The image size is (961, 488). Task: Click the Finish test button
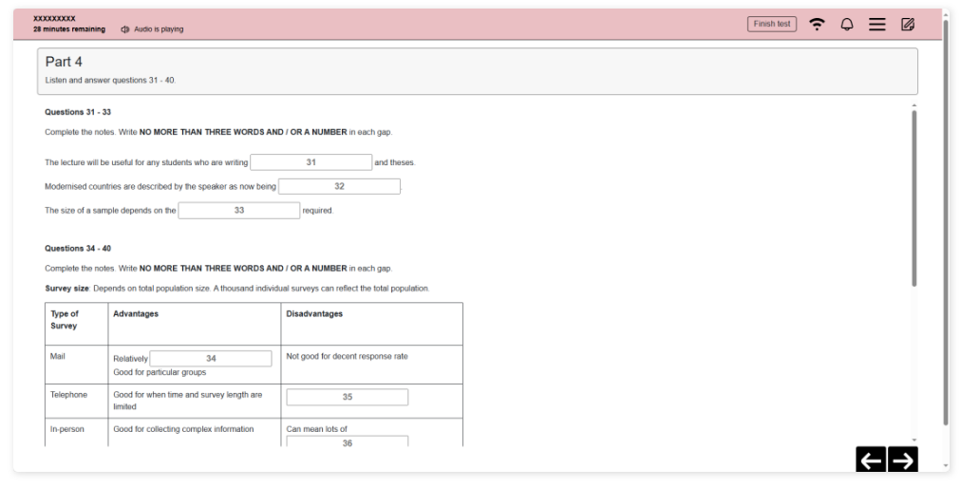[772, 24]
